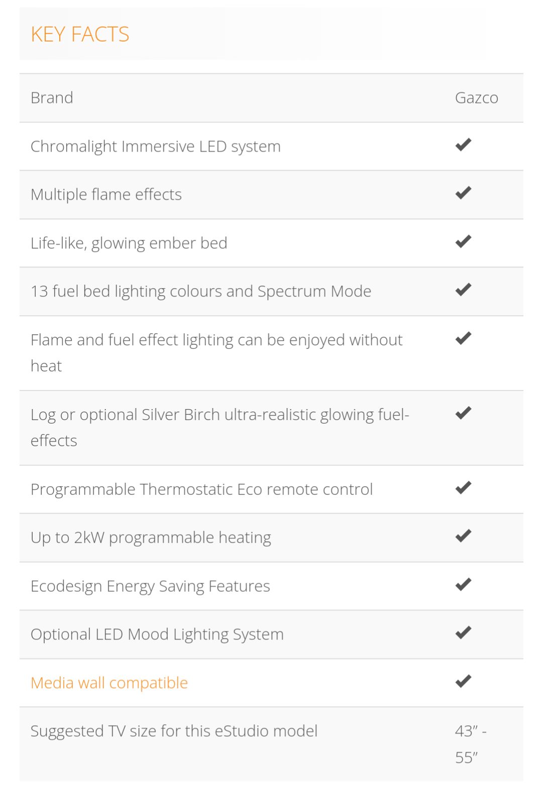
Task: Click Suggested TV size for eStudio model text
Action: pos(174,731)
